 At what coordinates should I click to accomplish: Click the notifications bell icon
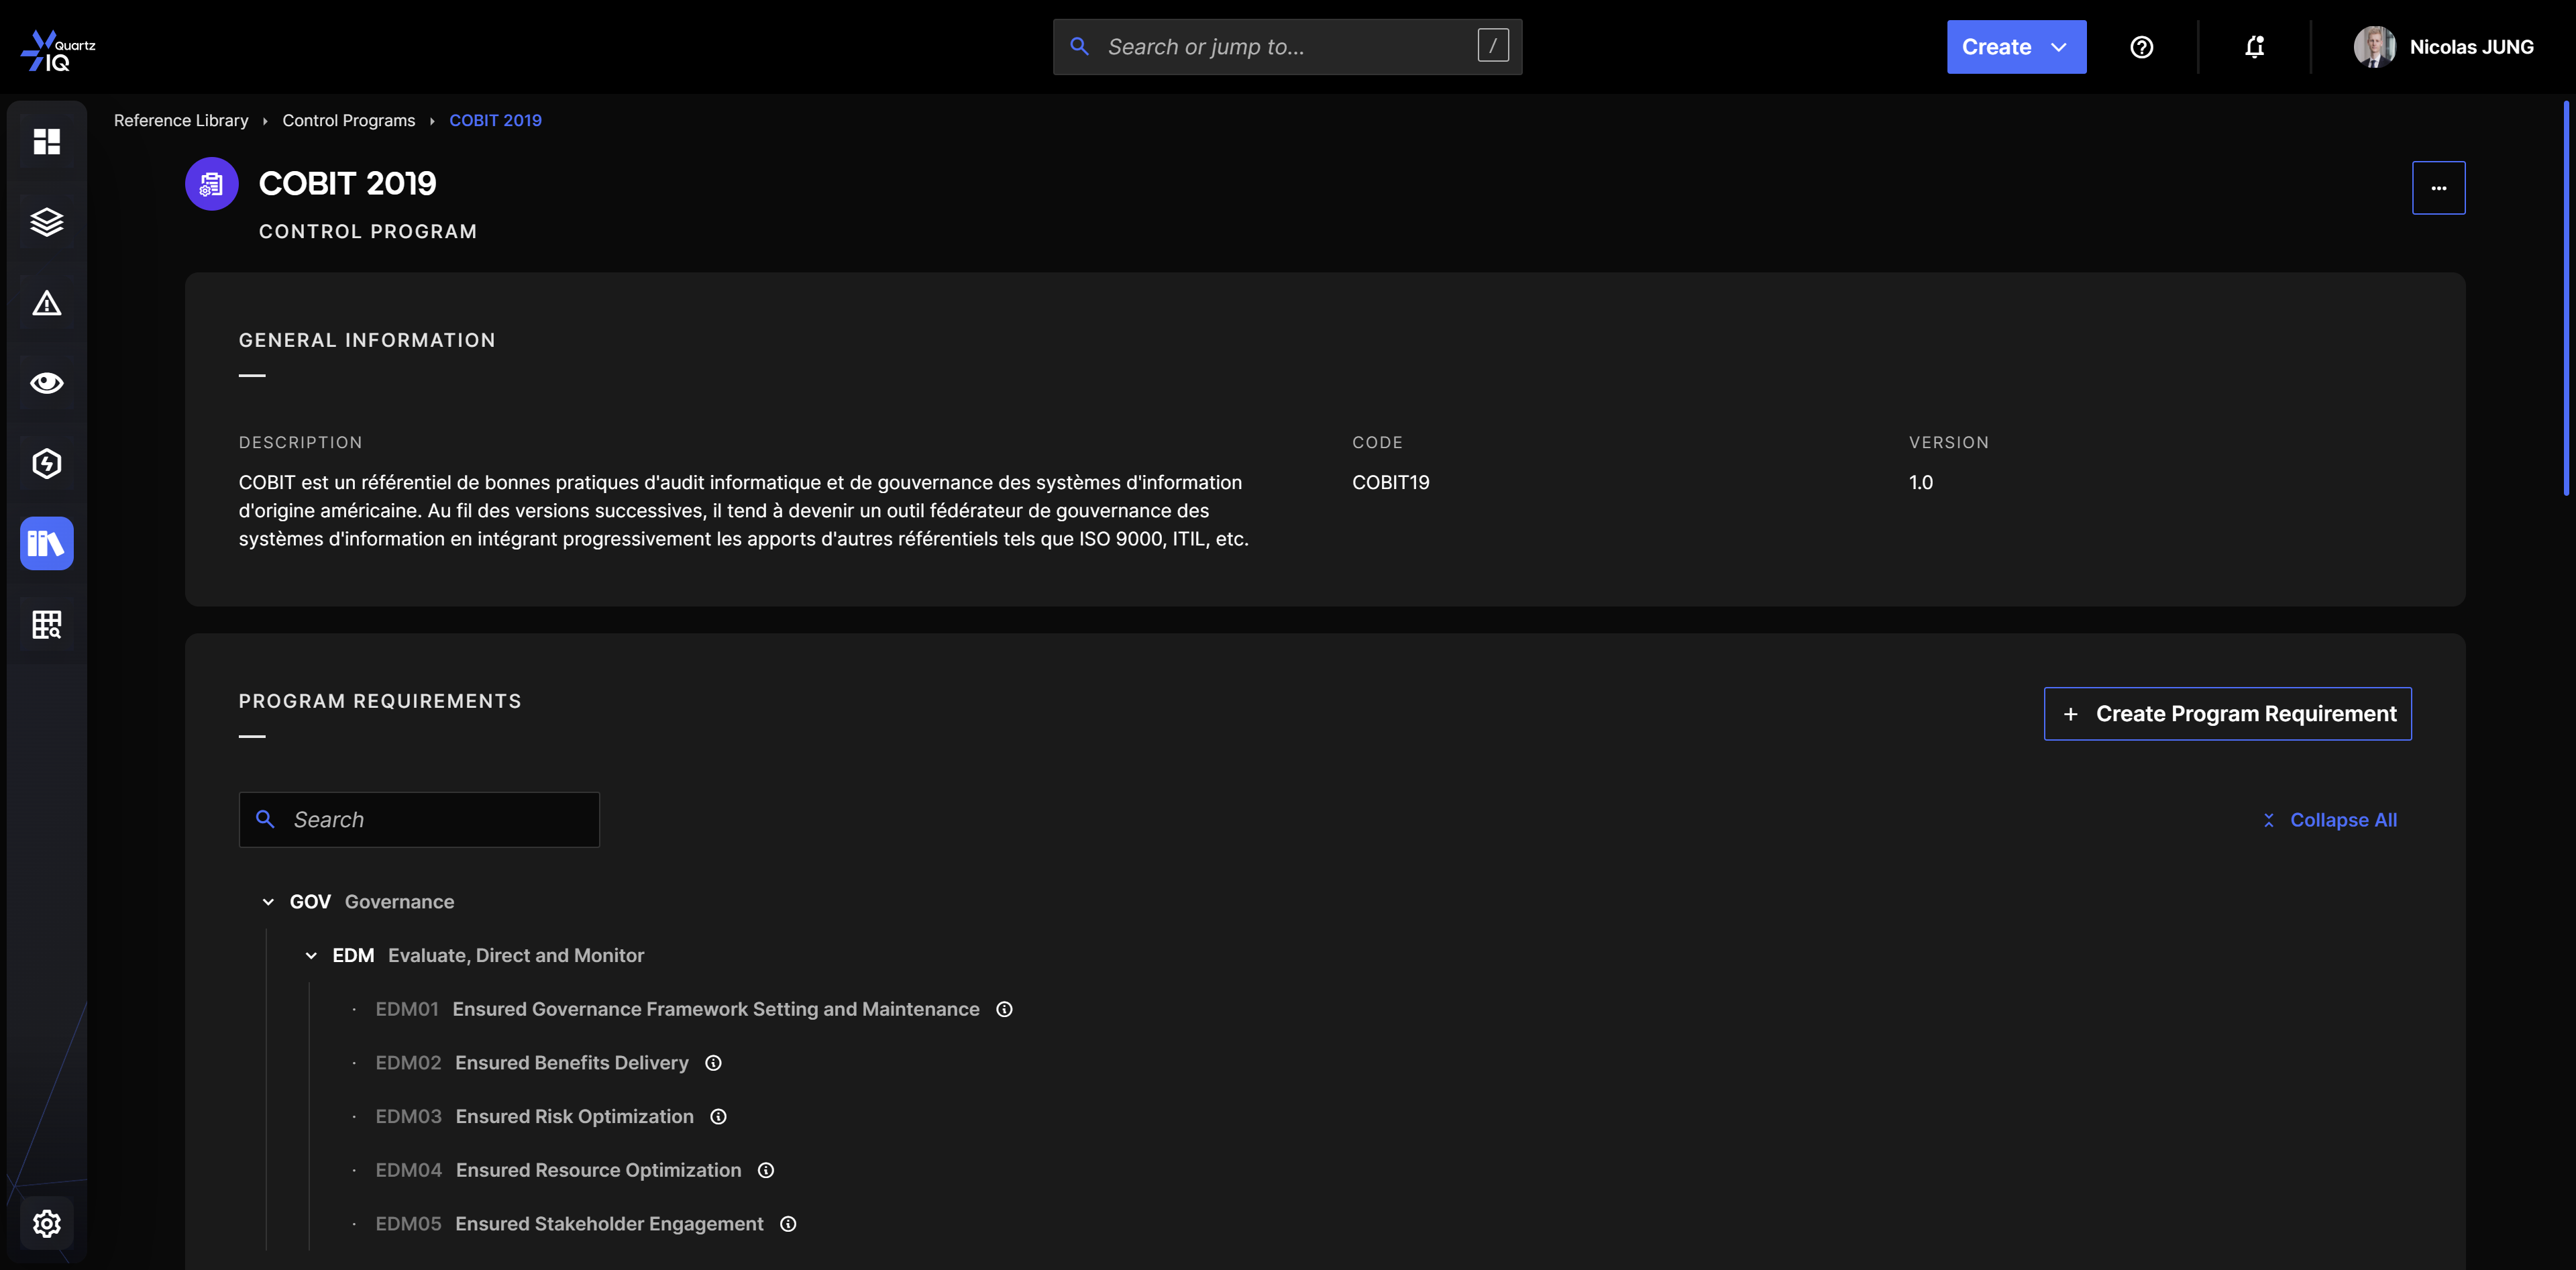click(x=2254, y=47)
